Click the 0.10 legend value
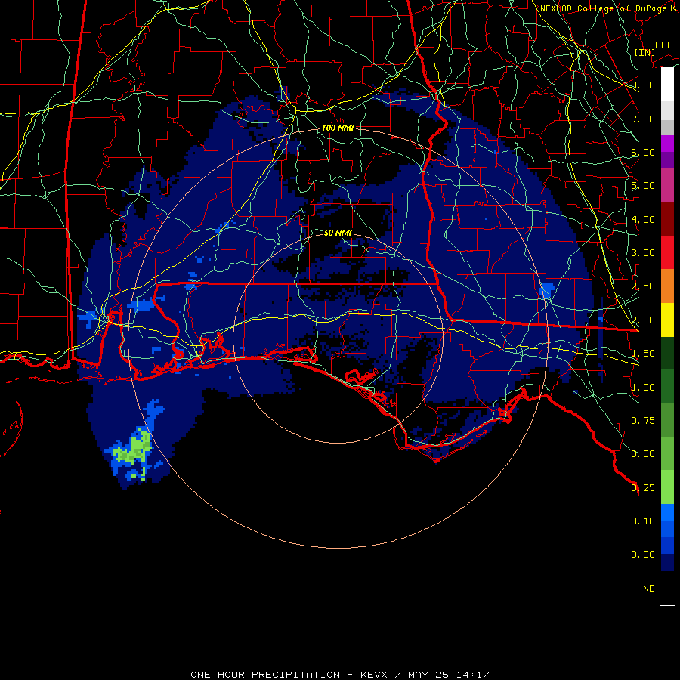This screenshot has height=680, width=680. (x=643, y=521)
